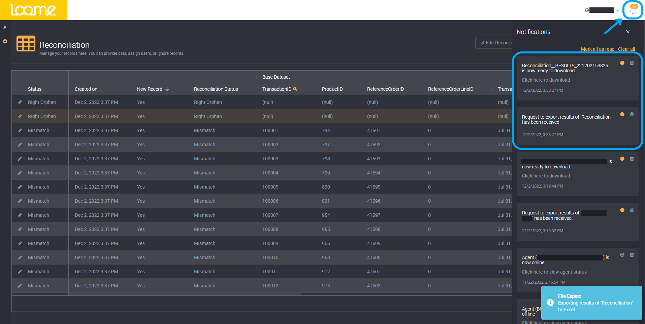
Task: Click the Base Dataset group header
Action: (x=276, y=77)
